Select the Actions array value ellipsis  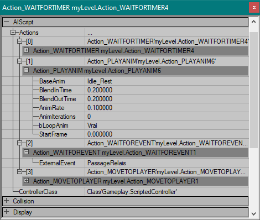coord(167,33)
